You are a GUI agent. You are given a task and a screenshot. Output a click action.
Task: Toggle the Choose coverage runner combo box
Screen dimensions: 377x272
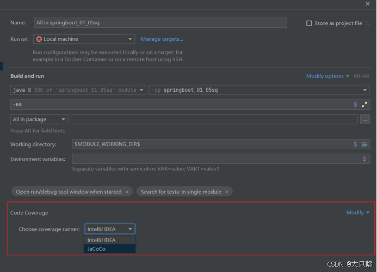point(110,229)
